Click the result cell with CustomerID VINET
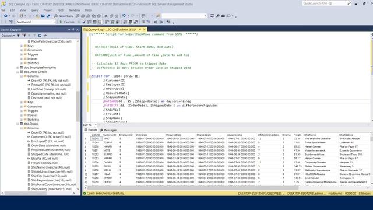Image resolution: width=373 pixels, height=210 pixels. [x=107, y=139]
